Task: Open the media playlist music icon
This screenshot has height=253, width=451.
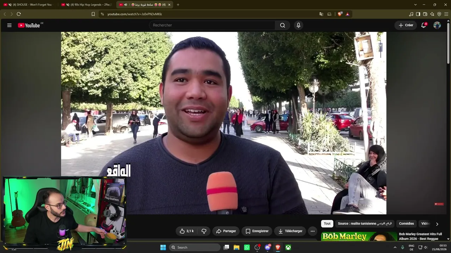Action: (411, 14)
